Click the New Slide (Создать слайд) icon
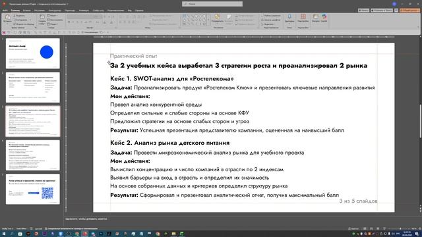 pyautogui.click(x=42, y=18)
